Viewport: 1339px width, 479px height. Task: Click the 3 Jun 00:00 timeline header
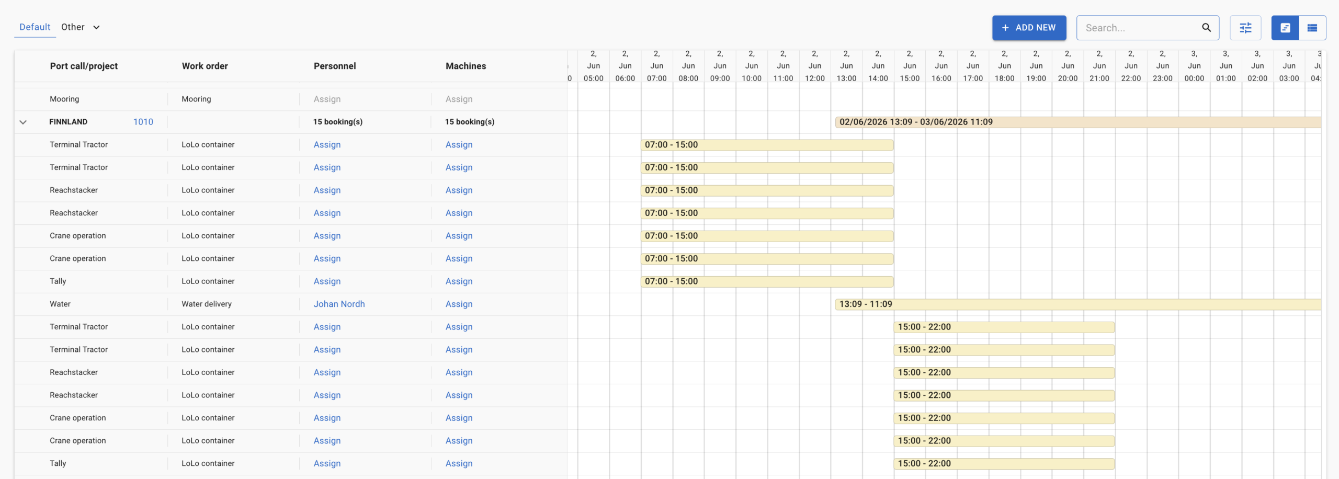[1194, 66]
